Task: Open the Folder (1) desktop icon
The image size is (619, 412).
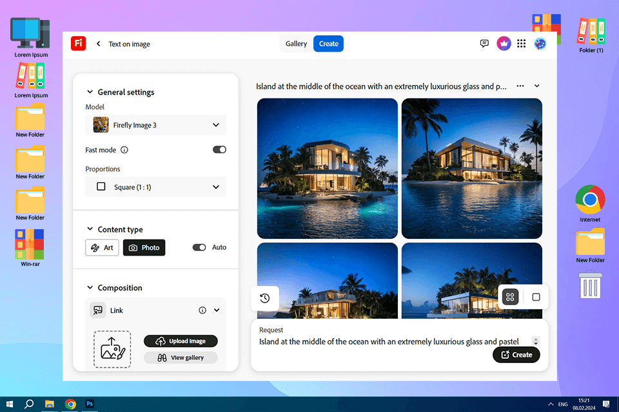Action: pyautogui.click(x=591, y=35)
